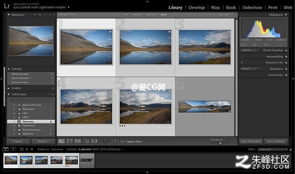
Task: Switch to the Develop module
Action: (197, 8)
